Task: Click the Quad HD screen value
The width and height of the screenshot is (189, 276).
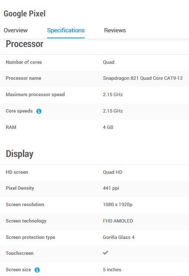Action: [x=113, y=172]
